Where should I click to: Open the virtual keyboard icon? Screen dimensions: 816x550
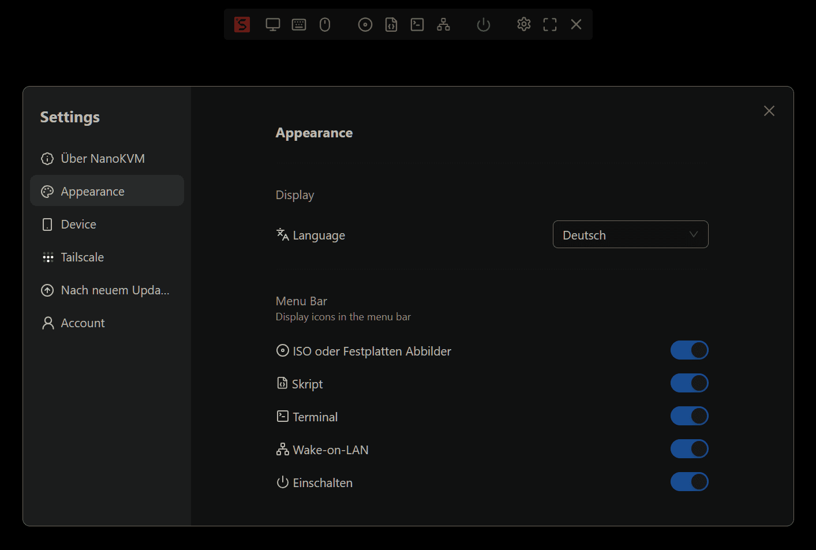[x=299, y=24]
